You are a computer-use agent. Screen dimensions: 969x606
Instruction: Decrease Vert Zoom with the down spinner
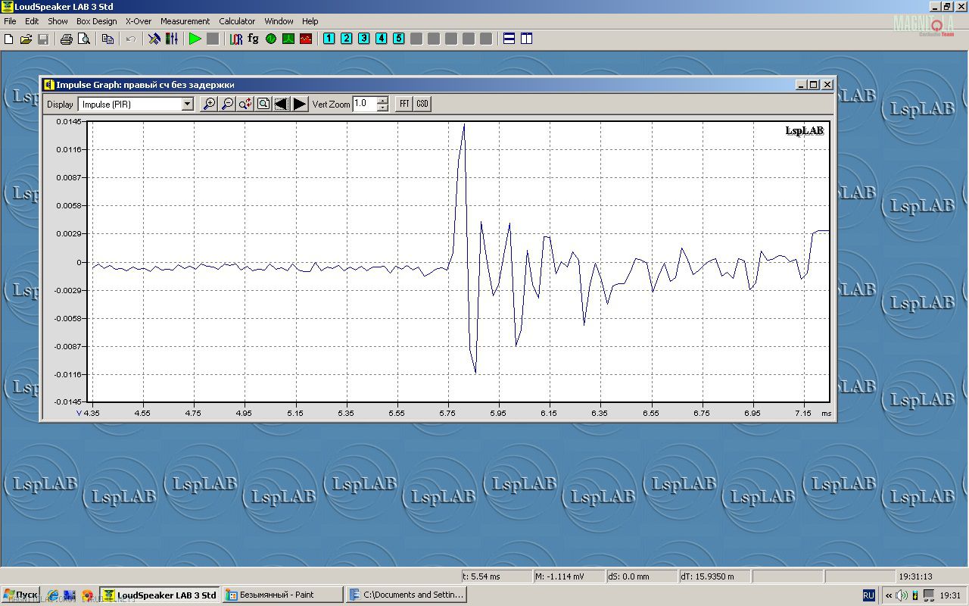[382, 108]
